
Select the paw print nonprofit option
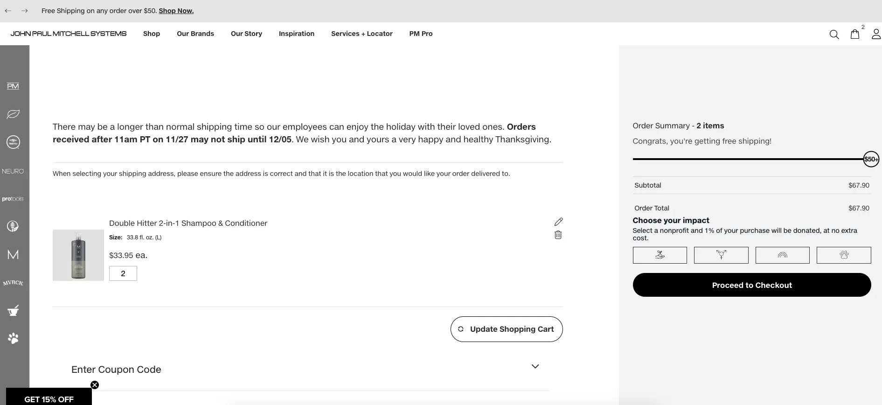844,255
